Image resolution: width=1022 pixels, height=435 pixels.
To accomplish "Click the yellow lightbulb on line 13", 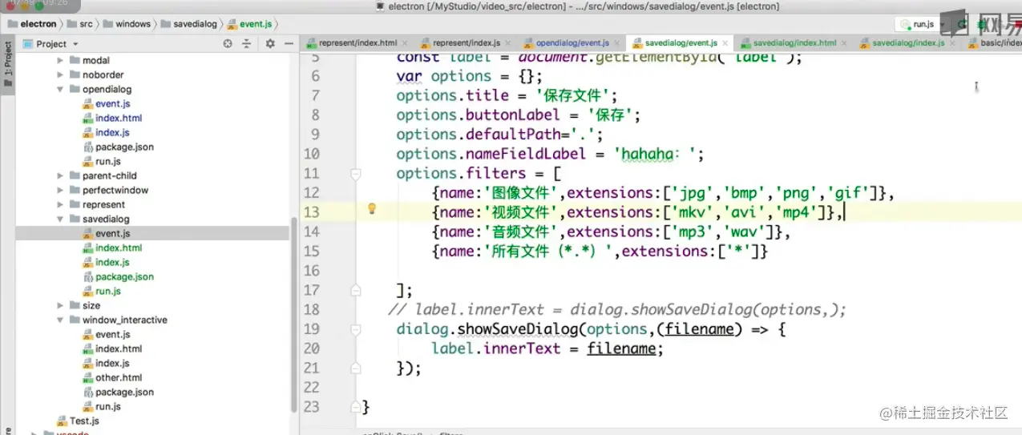I will pyautogui.click(x=371, y=209).
